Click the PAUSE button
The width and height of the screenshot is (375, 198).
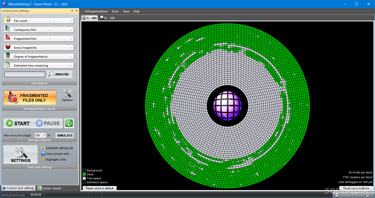[x=48, y=123]
